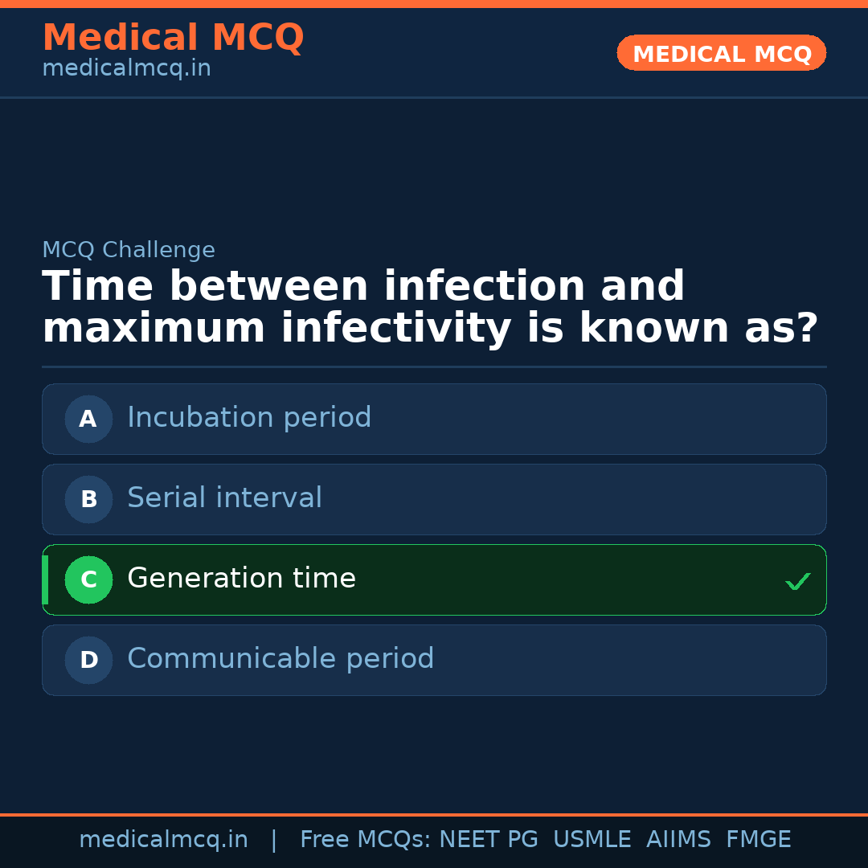Open the medicalmcq.in link in the footer
Screen dimensions: 868x868
[163, 840]
